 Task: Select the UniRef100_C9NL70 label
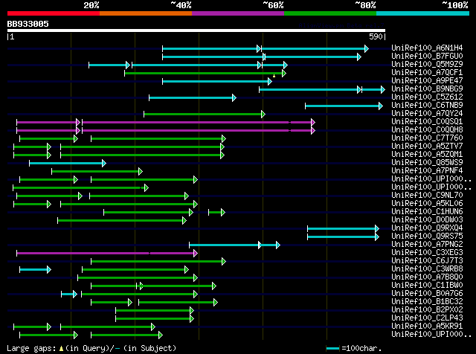(x=427, y=195)
